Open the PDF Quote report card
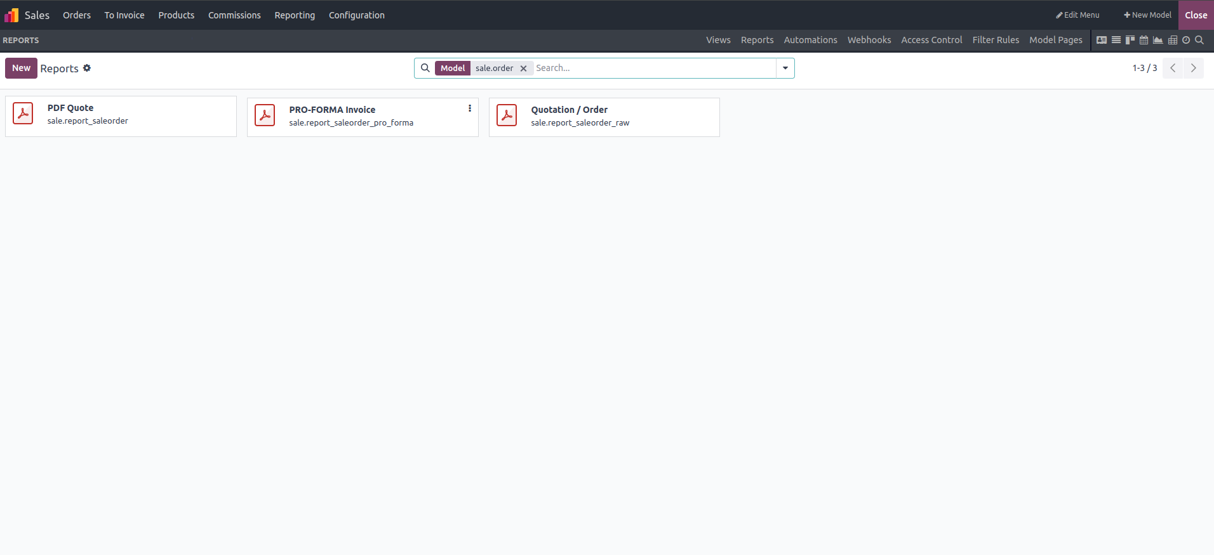The height and width of the screenshot is (555, 1214). click(121, 116)
